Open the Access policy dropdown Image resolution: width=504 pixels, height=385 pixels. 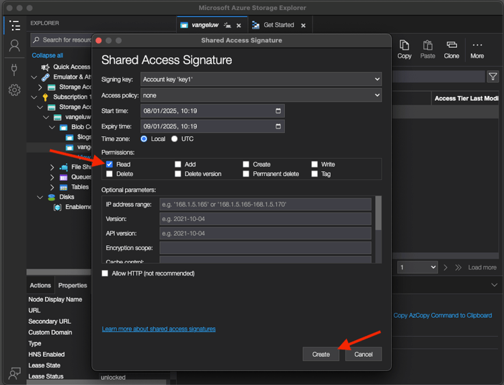point(261,95)
